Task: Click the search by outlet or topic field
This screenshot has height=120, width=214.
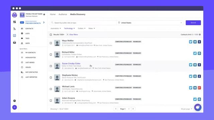Action: click(83, 23)
